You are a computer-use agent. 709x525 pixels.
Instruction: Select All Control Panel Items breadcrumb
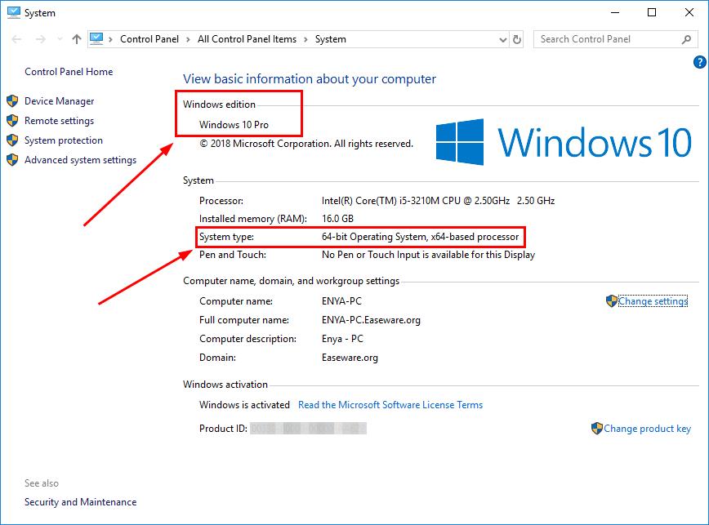tap(247, 39)
